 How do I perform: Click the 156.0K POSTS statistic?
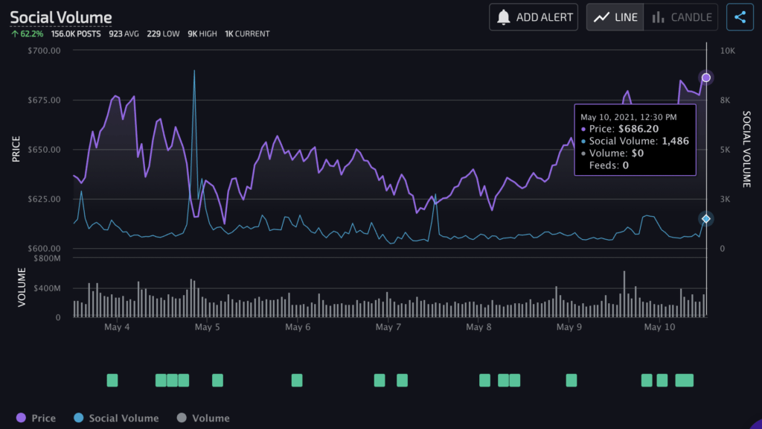pos(77,34)
